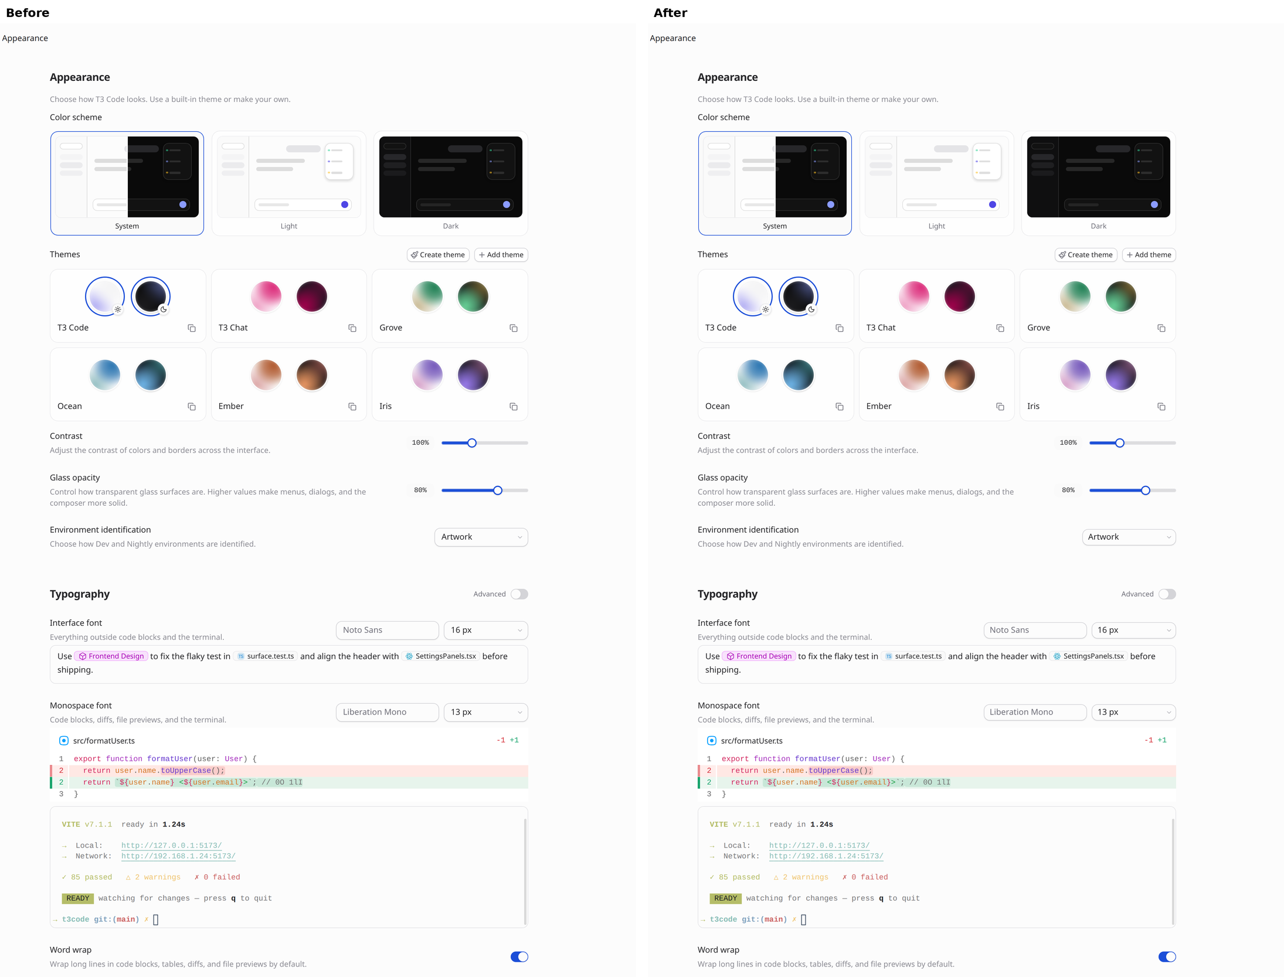Click Contrast slider handle in Before panel
1284x977 pixels.
(x=472, y=443)
